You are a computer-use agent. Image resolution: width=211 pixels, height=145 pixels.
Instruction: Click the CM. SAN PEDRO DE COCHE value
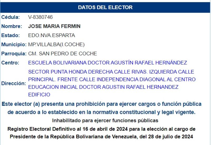tap(63, 54)
